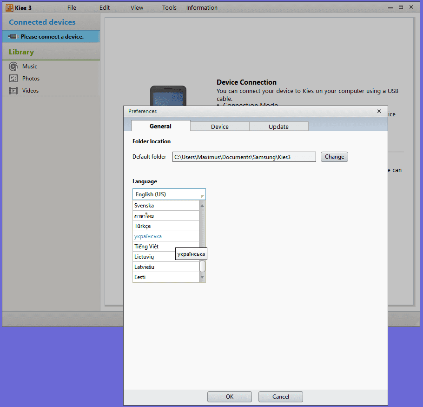Maximize the Kies 3 window
This screenshot has width=423, height=407.
tap(401, 7)
